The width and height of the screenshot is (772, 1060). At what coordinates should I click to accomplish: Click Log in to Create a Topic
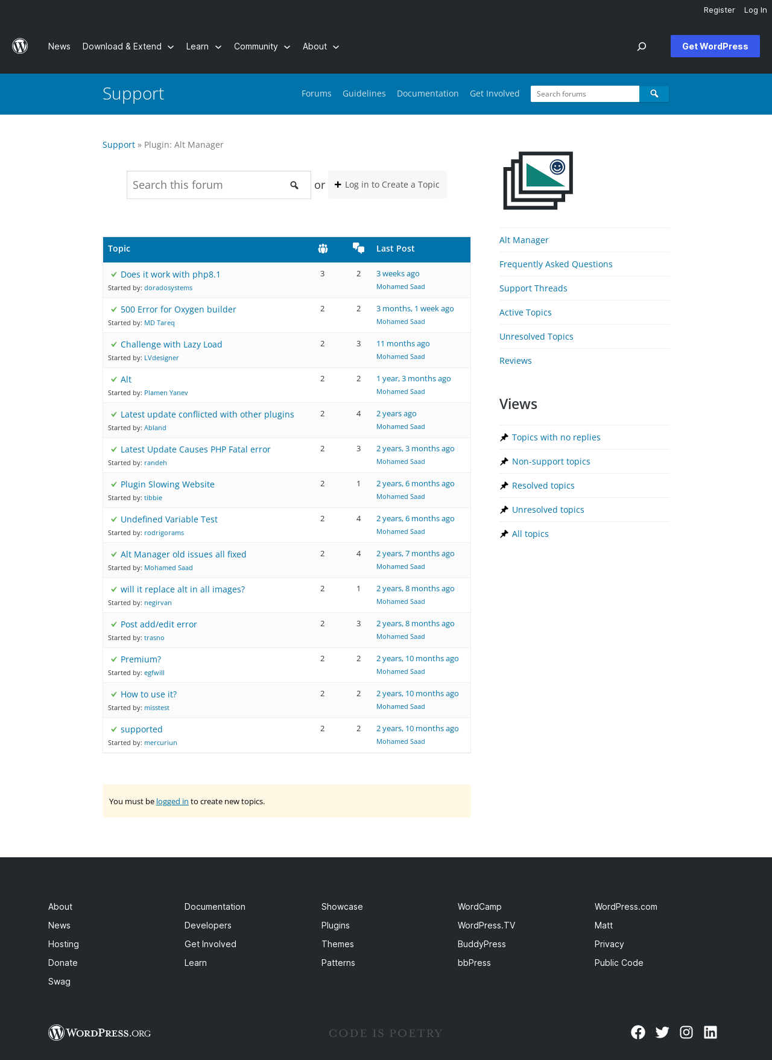[x=387, y=185]
